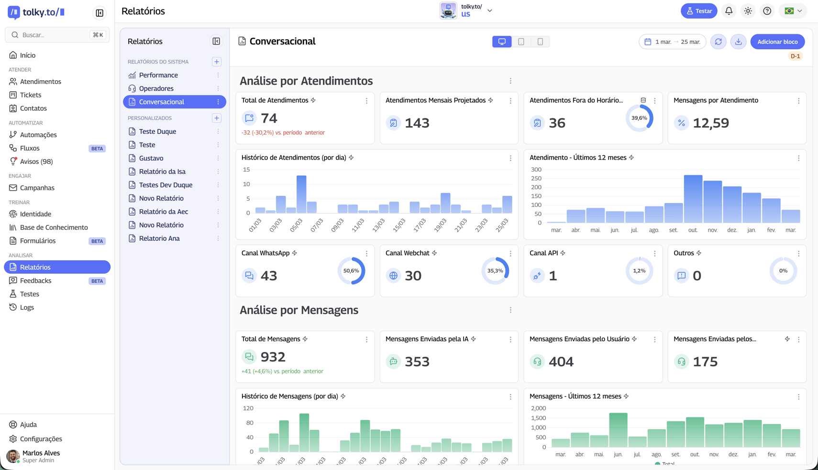This screenshot has width=818, height=470.
Task: Click the Buscar search field
Action: pos(53,35)
